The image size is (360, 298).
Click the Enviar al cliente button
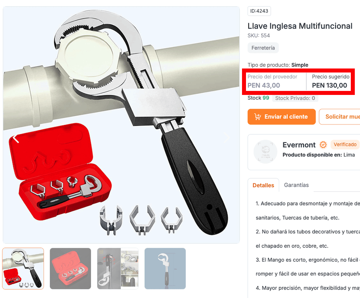(x=282, y=117)
